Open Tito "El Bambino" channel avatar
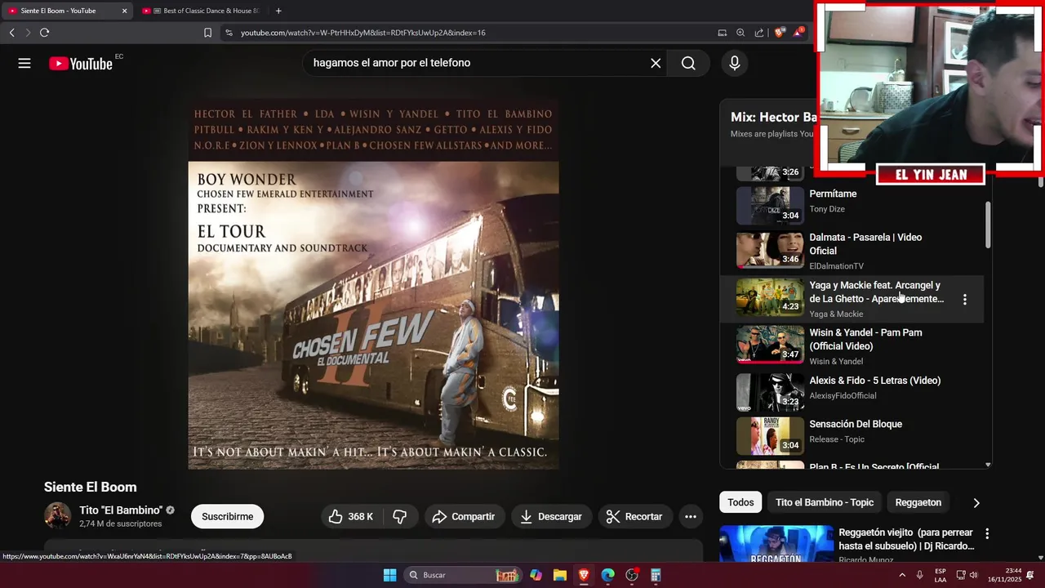The image size is (1045, 588). (57, 516)
